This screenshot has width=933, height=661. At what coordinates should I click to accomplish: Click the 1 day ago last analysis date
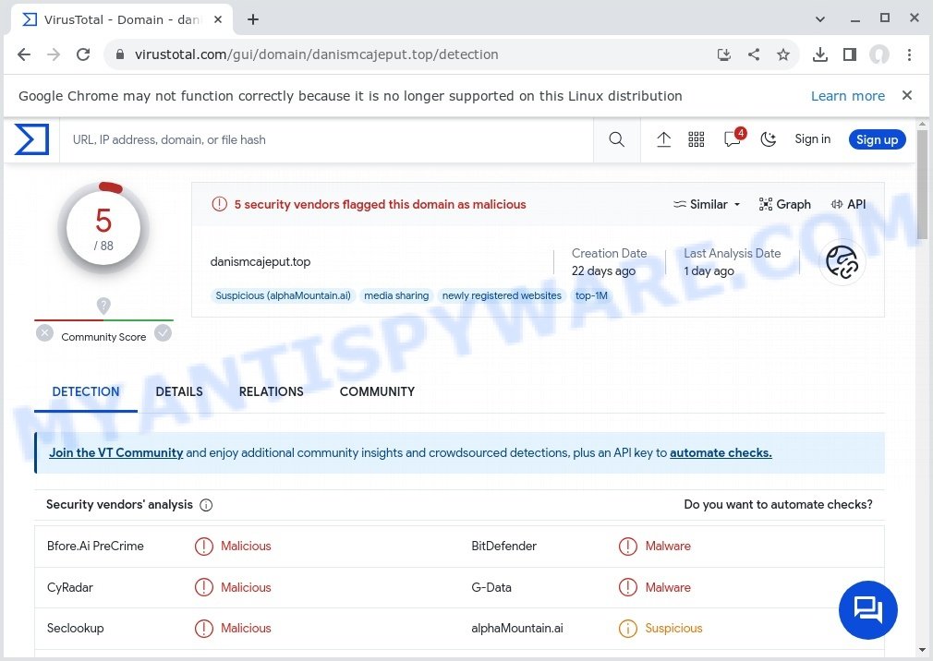[x=709, y=271]
